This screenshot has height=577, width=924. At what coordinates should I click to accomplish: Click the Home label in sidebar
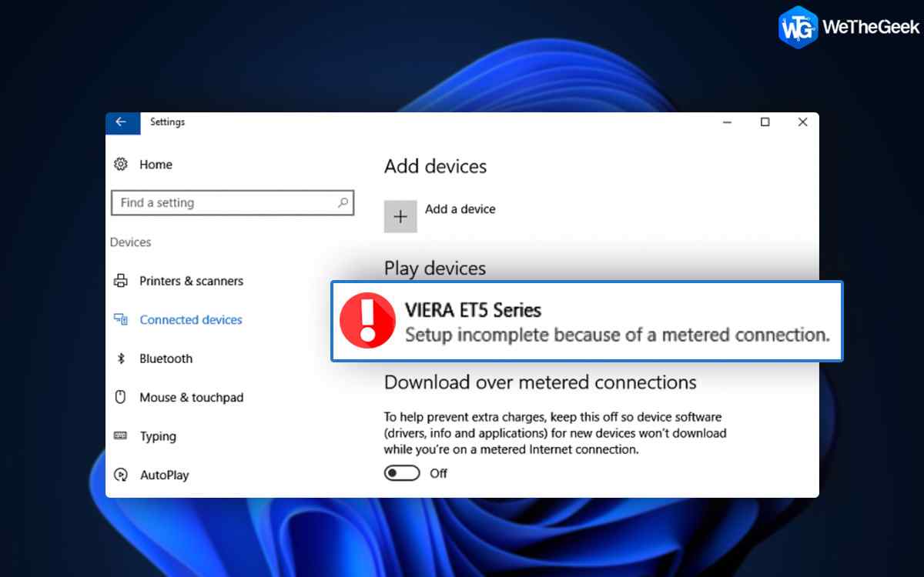click(156, 165)
